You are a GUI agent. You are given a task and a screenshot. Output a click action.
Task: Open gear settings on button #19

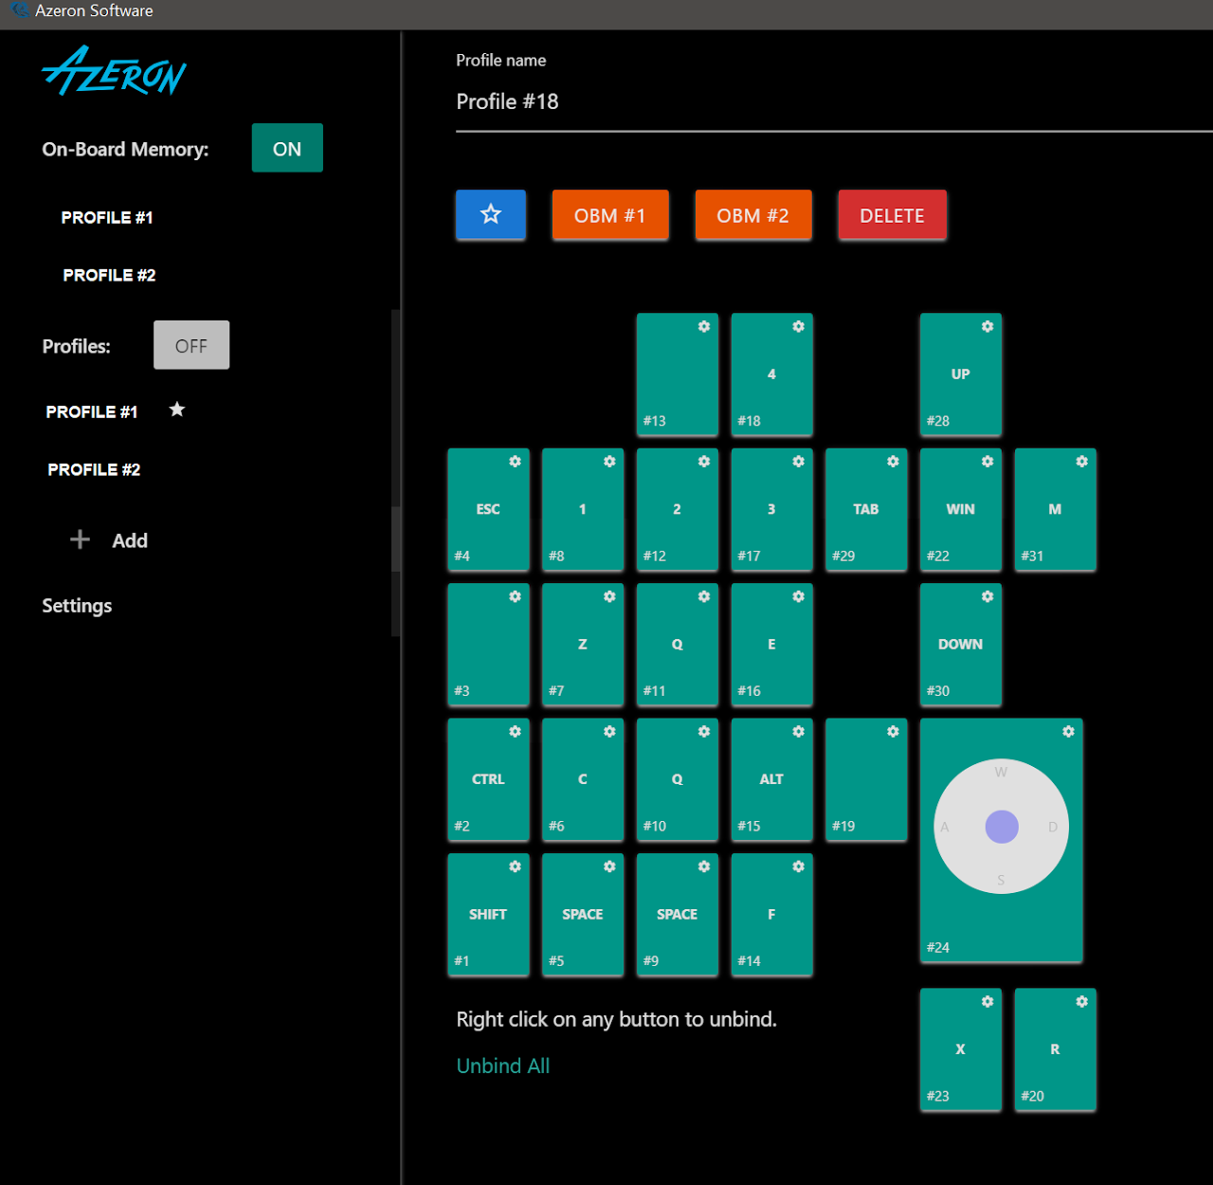893,732
